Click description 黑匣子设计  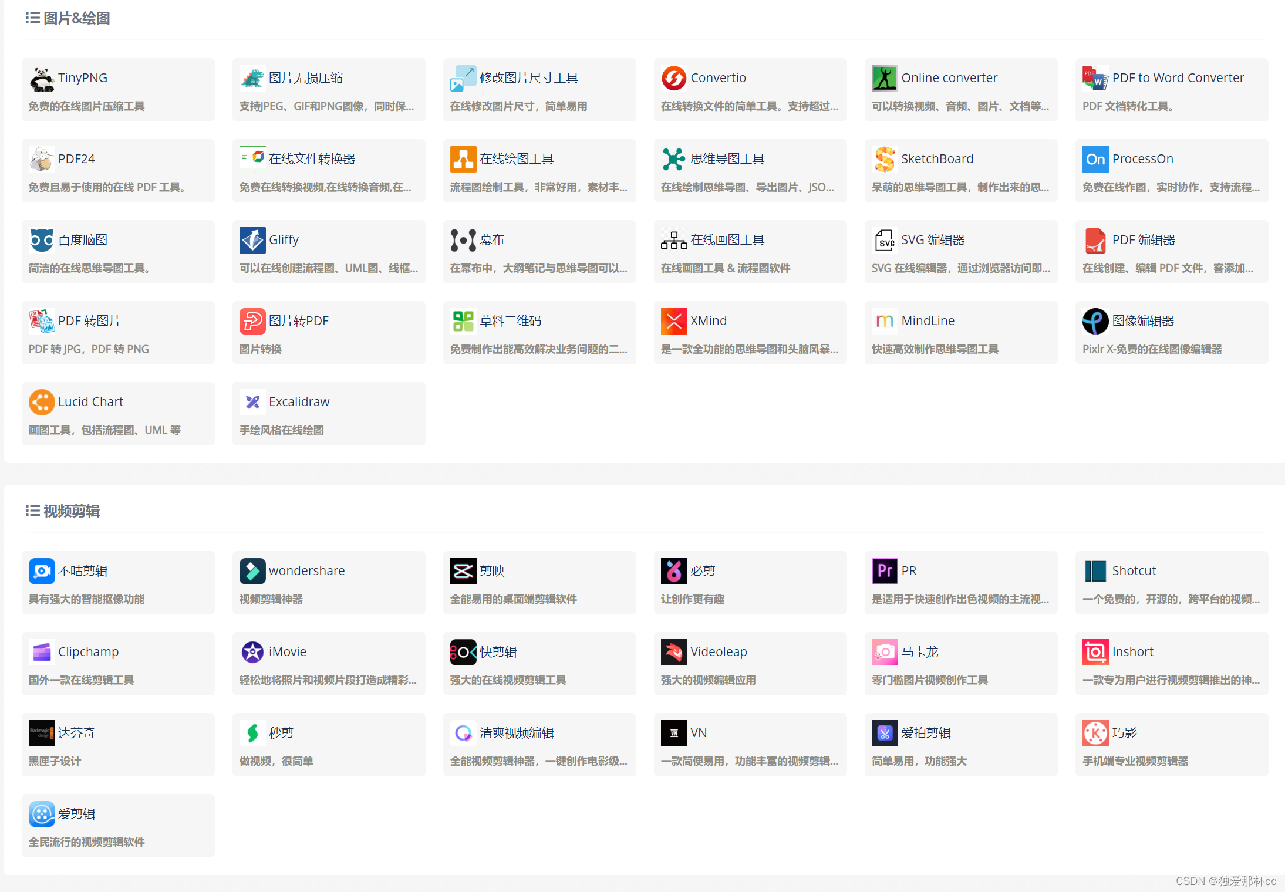pyautogui.click(x=55, y=761)
